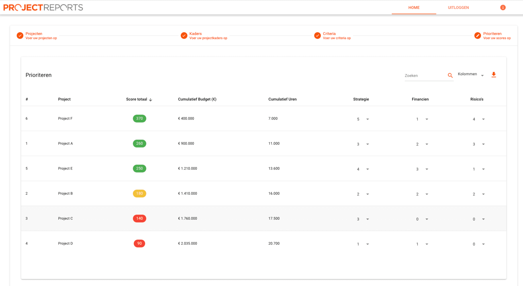Click the ProjectReports logo
The image size is (523, 286).
pos(43,8)
